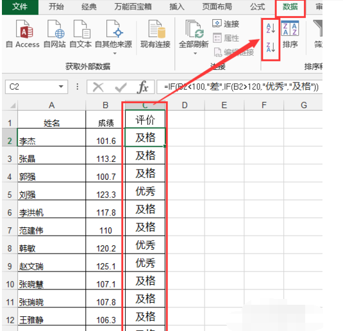The height and width of the screenshot is (331, 343).
Task: Switch to the Formulas (公式) tab
Action: pyautogui.click(x=257, y=7)
